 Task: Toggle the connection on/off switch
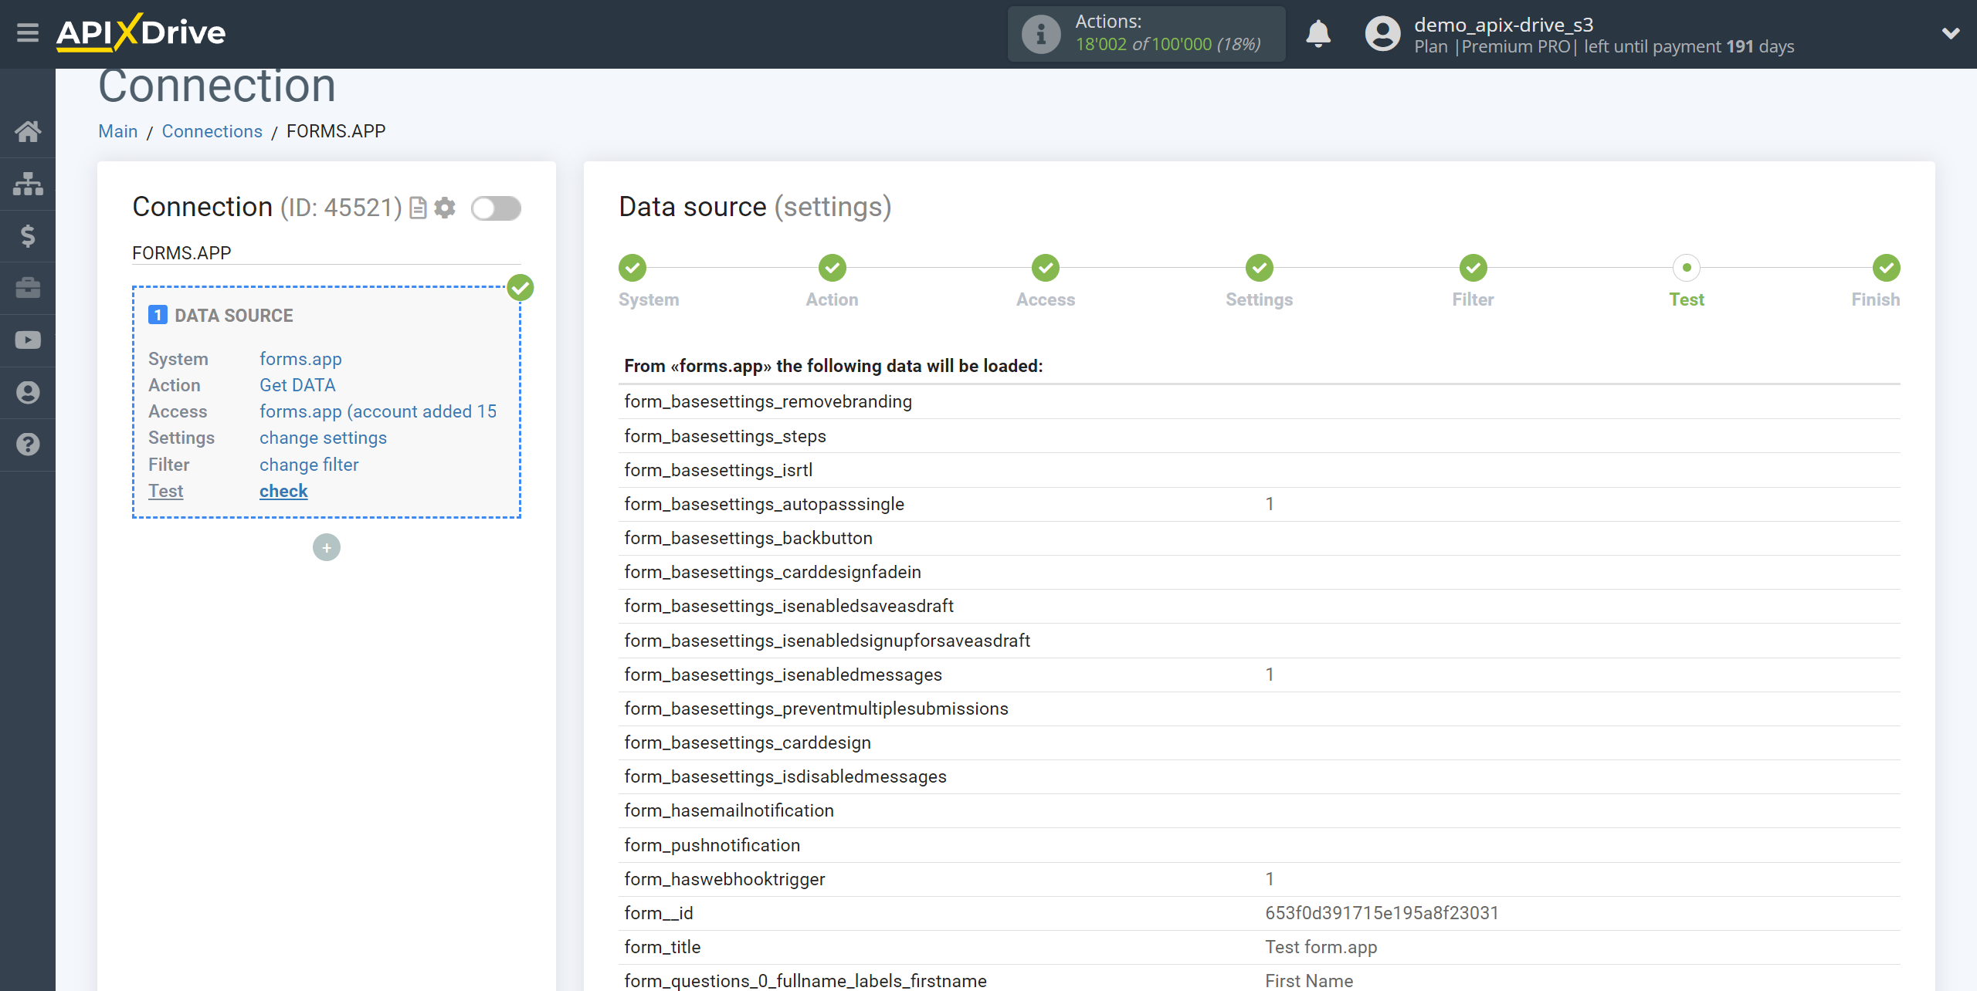[x=497, y=208]
